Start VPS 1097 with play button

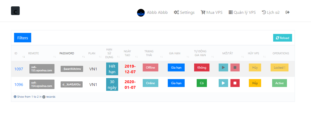(x=223, y=68)
